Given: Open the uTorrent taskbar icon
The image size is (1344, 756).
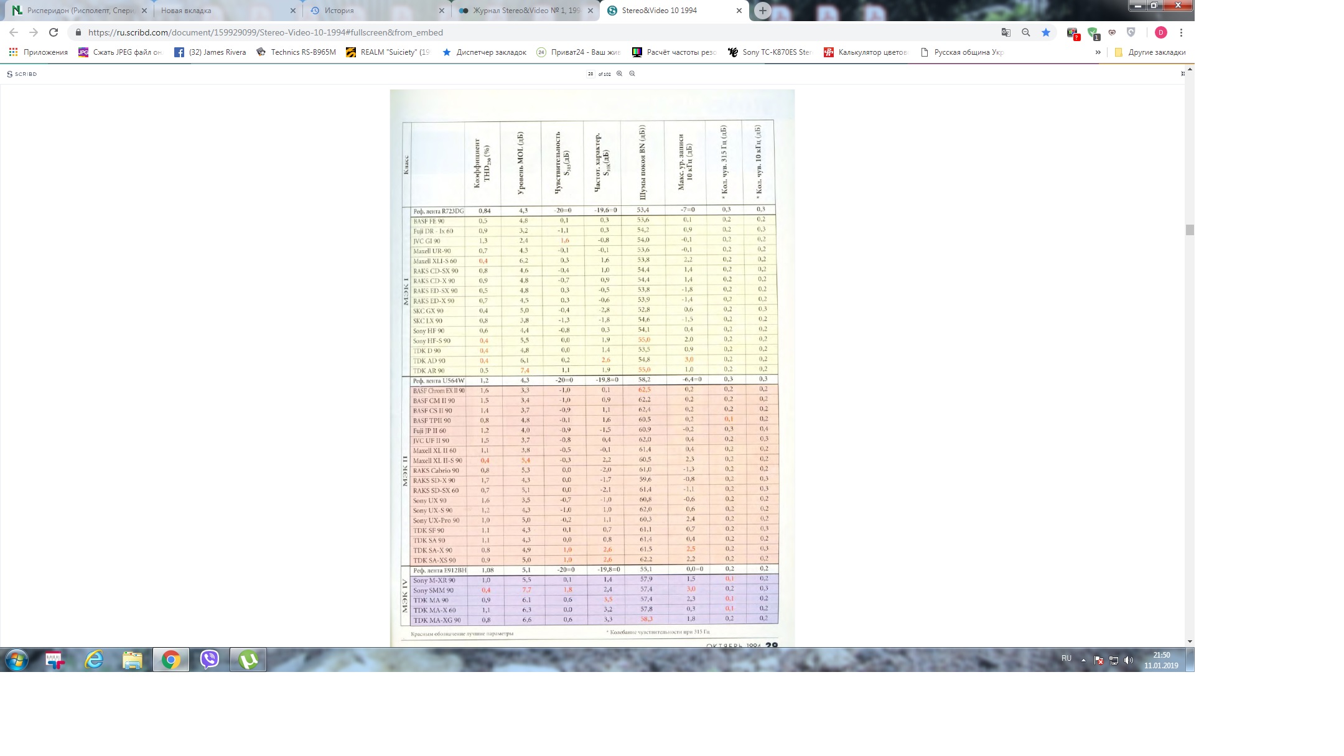Looking at the screenshot, I should [248, 659].
